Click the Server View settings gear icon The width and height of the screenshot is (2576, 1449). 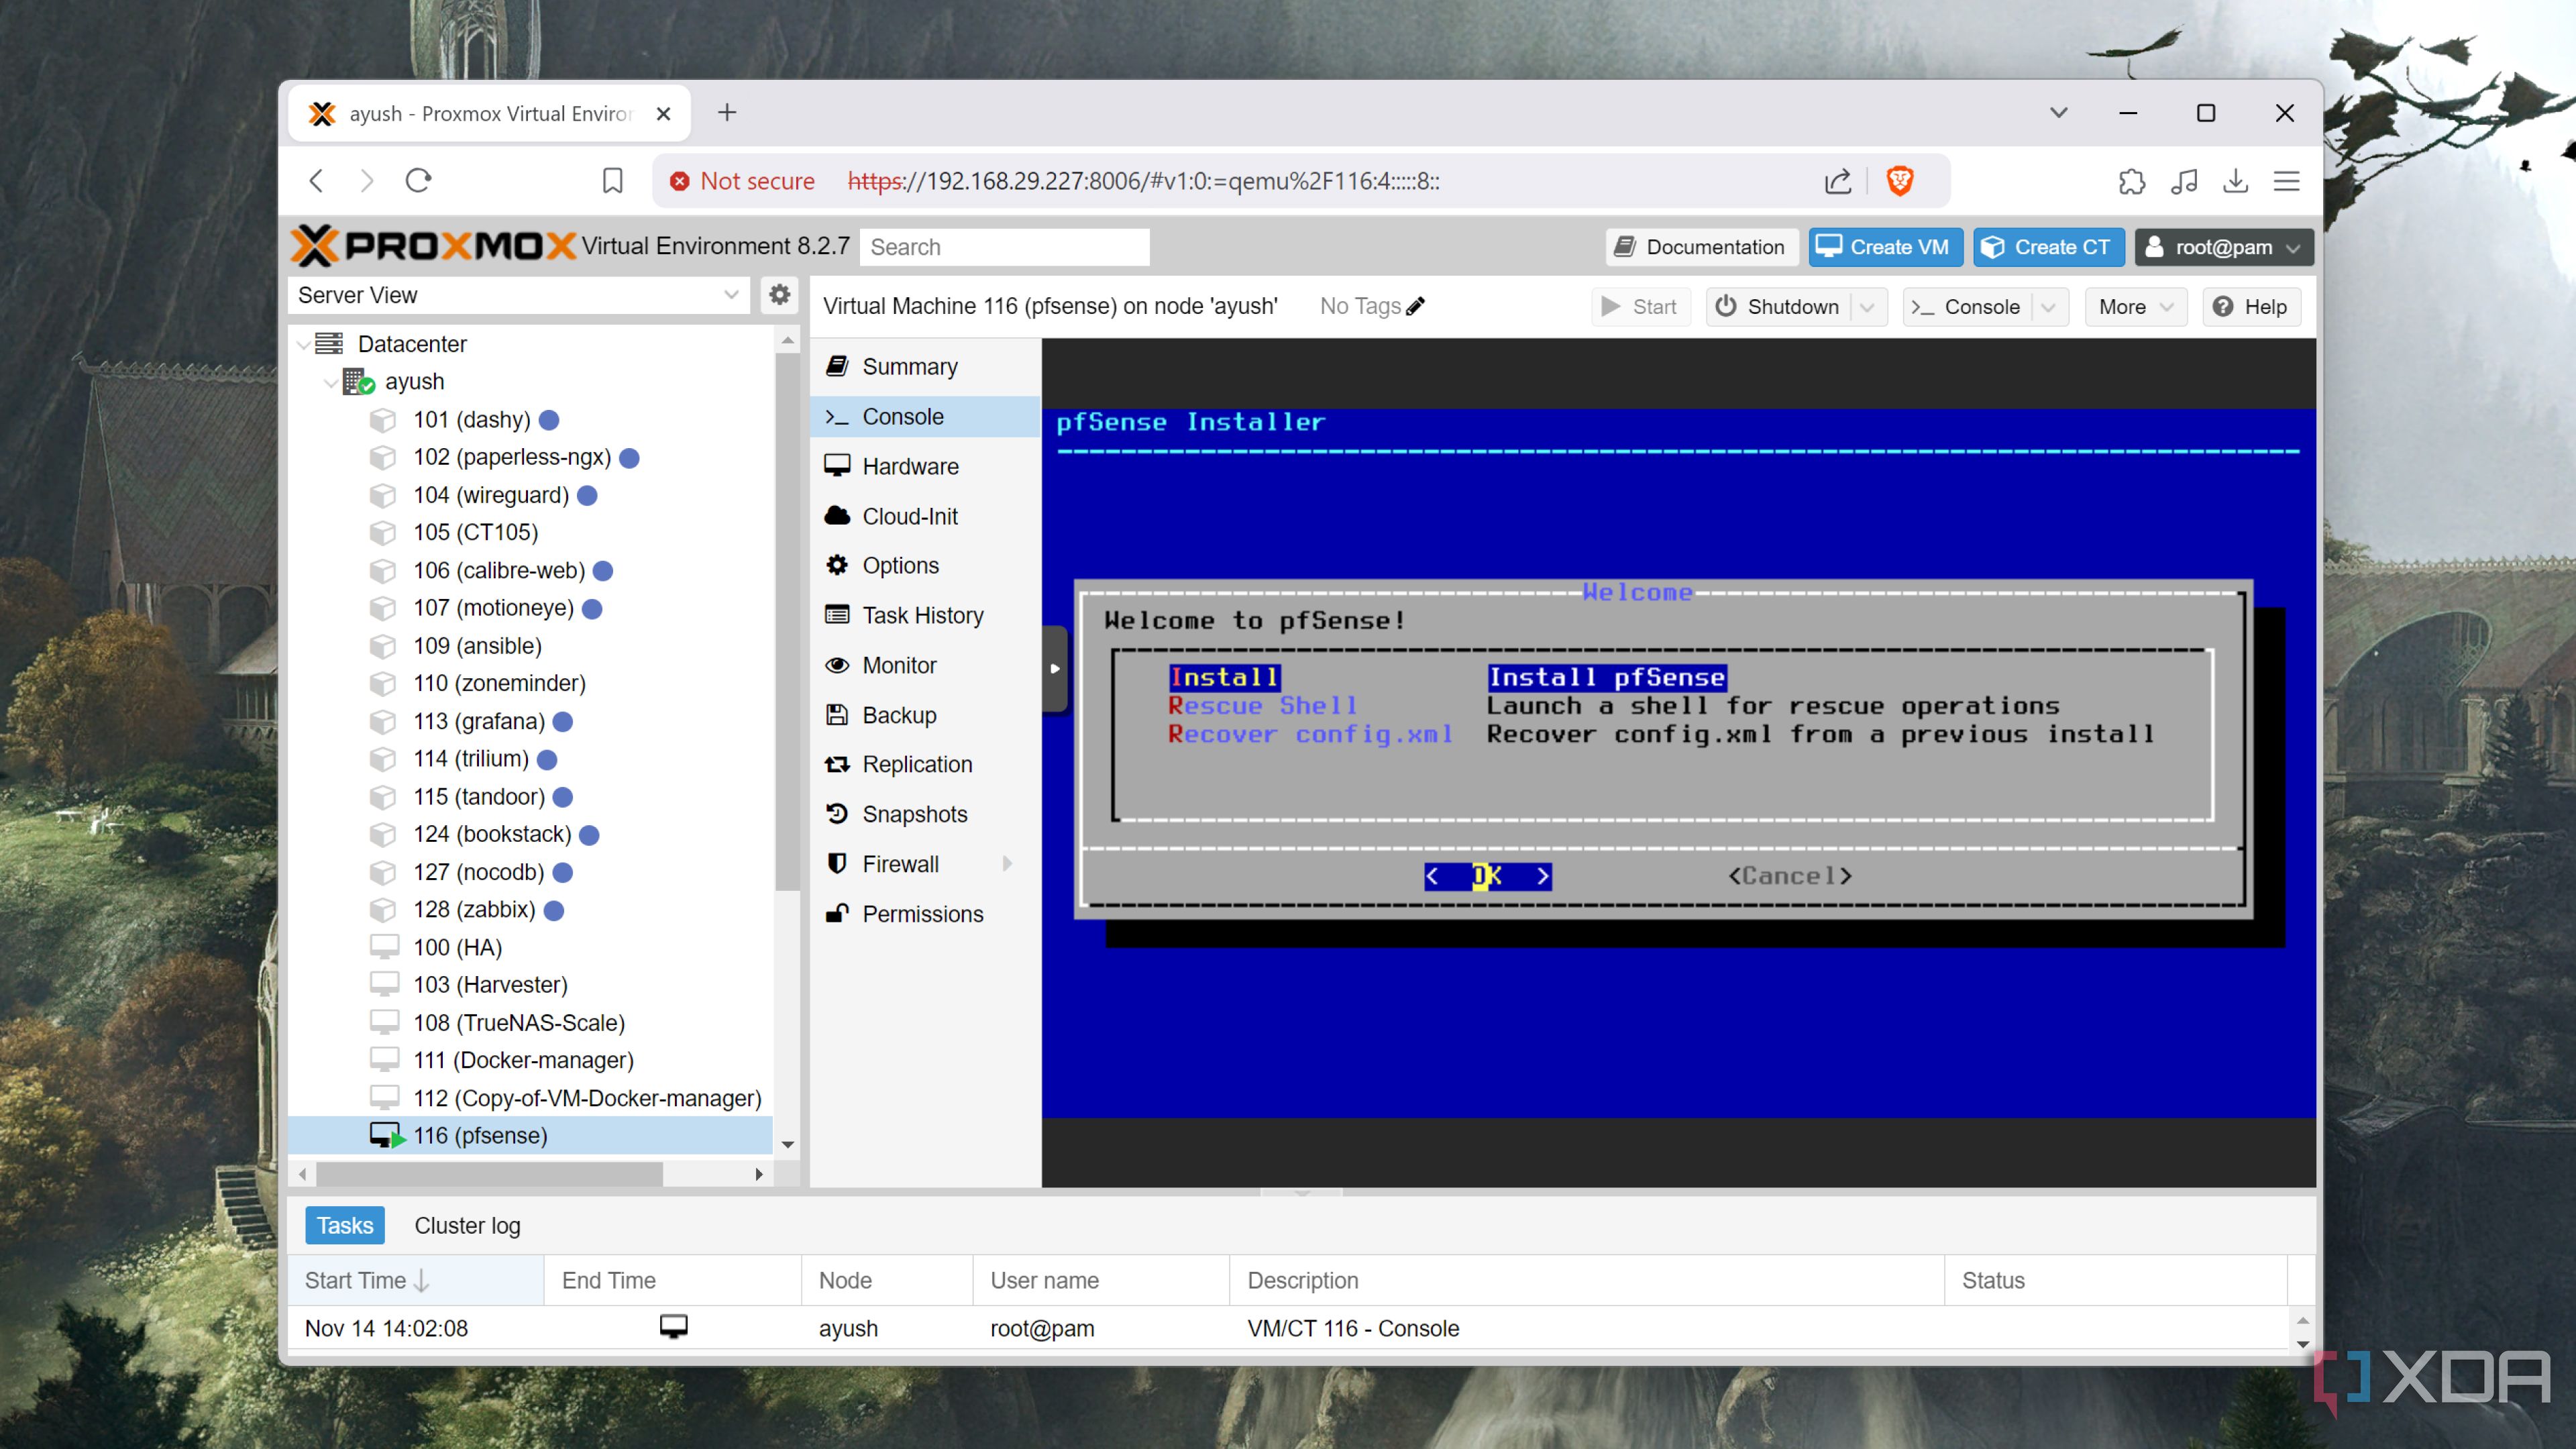[779, 295]
